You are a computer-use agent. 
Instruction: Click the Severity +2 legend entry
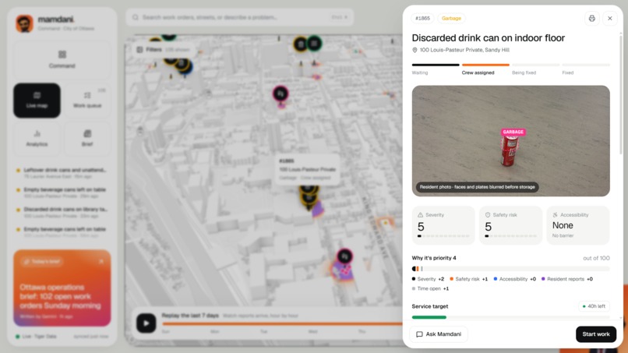pos(428,279)
